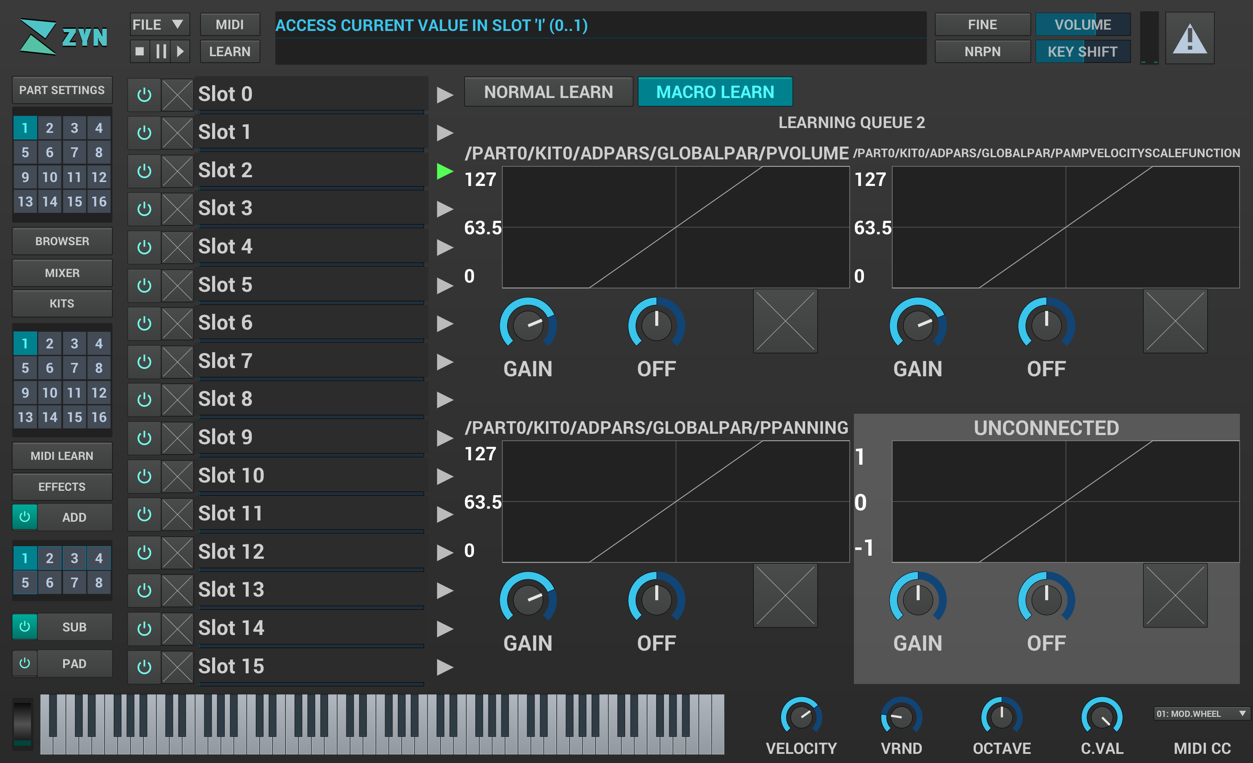Toggle power for Slot 13
Screen dimensions: 1253x763
pyautogui.click(x=144, y=590)
